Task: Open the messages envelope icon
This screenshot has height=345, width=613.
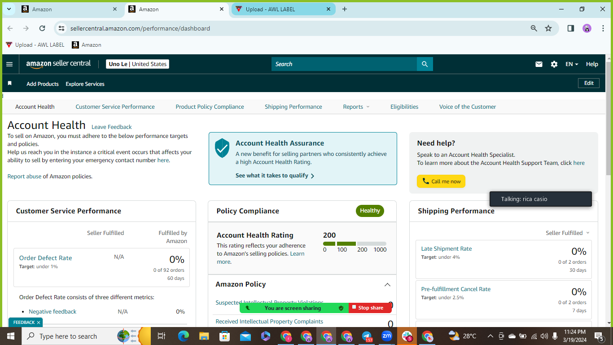Action: pyautogui.click(x=539, y=64)
